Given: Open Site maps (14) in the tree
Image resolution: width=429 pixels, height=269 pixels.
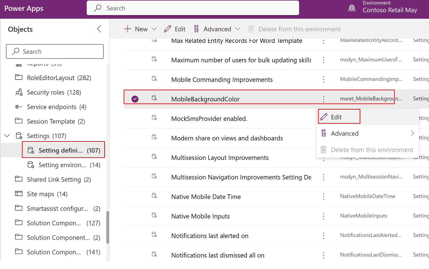Looking at the screenshot, I should click(x=42, y=194).
